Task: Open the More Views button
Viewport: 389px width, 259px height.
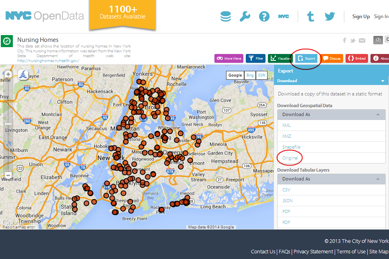Action: point(229,58)
